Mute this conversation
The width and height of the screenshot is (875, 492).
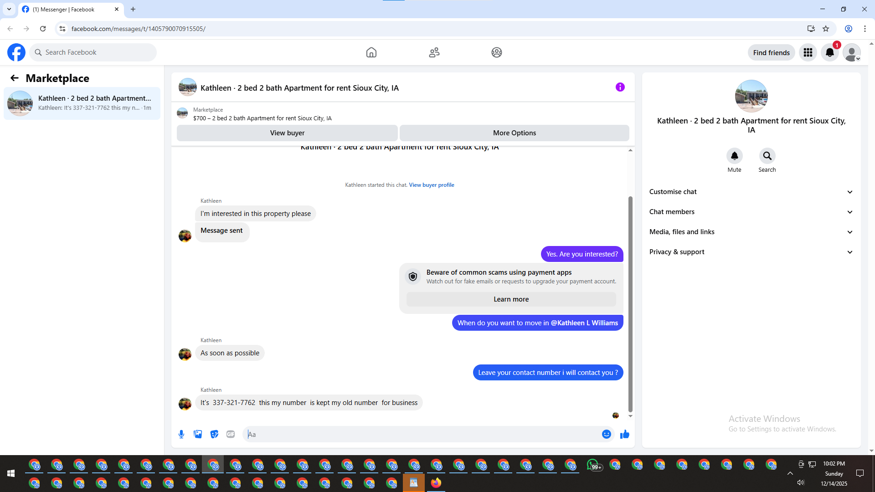(734, 156)
